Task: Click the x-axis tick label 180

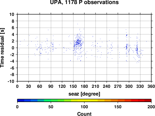Action: pos(84,86)
